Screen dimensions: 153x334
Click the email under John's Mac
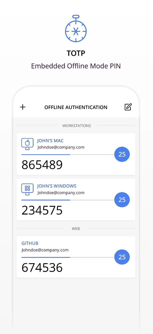coord(61,147)
